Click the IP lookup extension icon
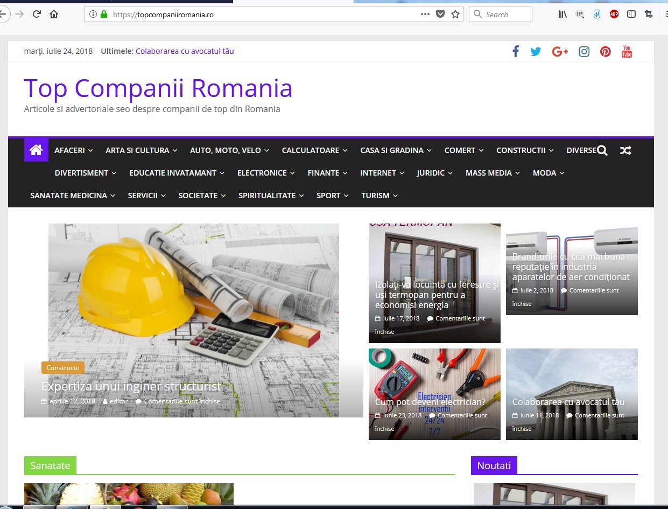This screenshot has height=509, width=668. [x=580, y=15]
